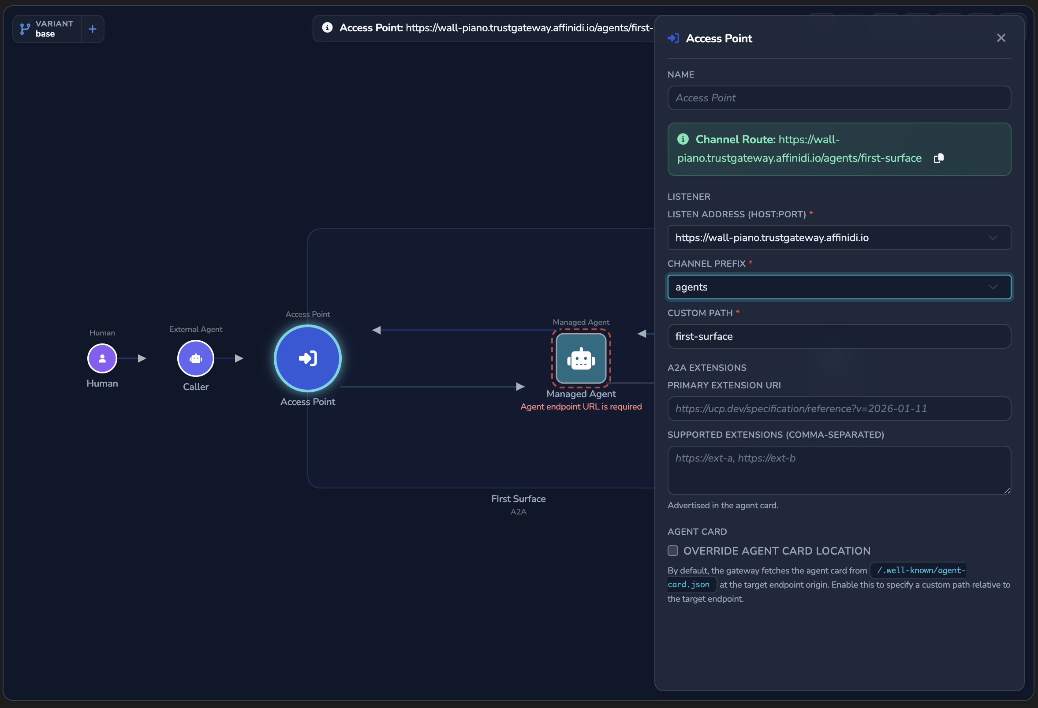
Task: Click the Access Point node circle
Action: point(308,358)
